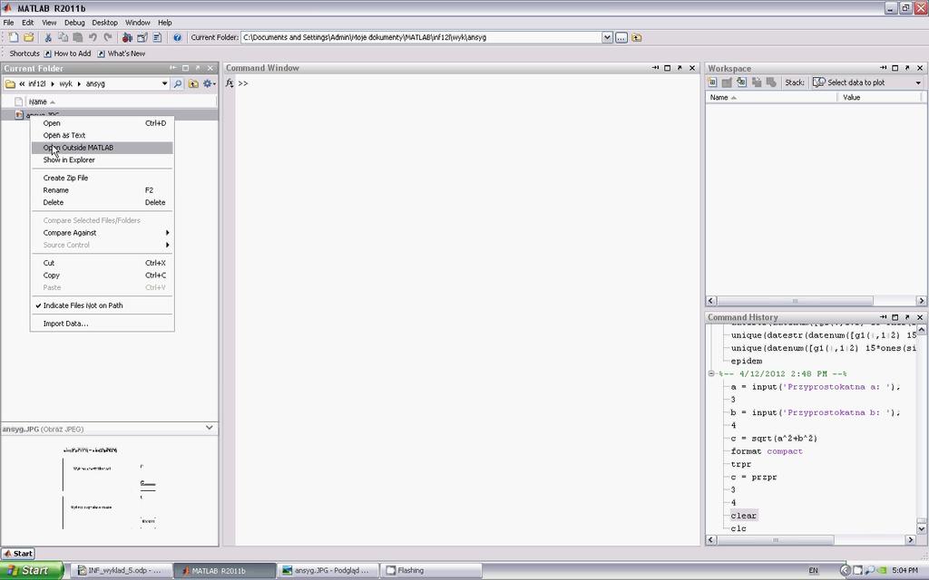The image size is (929, 580).
Task: Open the Current Folder path dropdown in toolbar
Action: (x=607, y=37)
